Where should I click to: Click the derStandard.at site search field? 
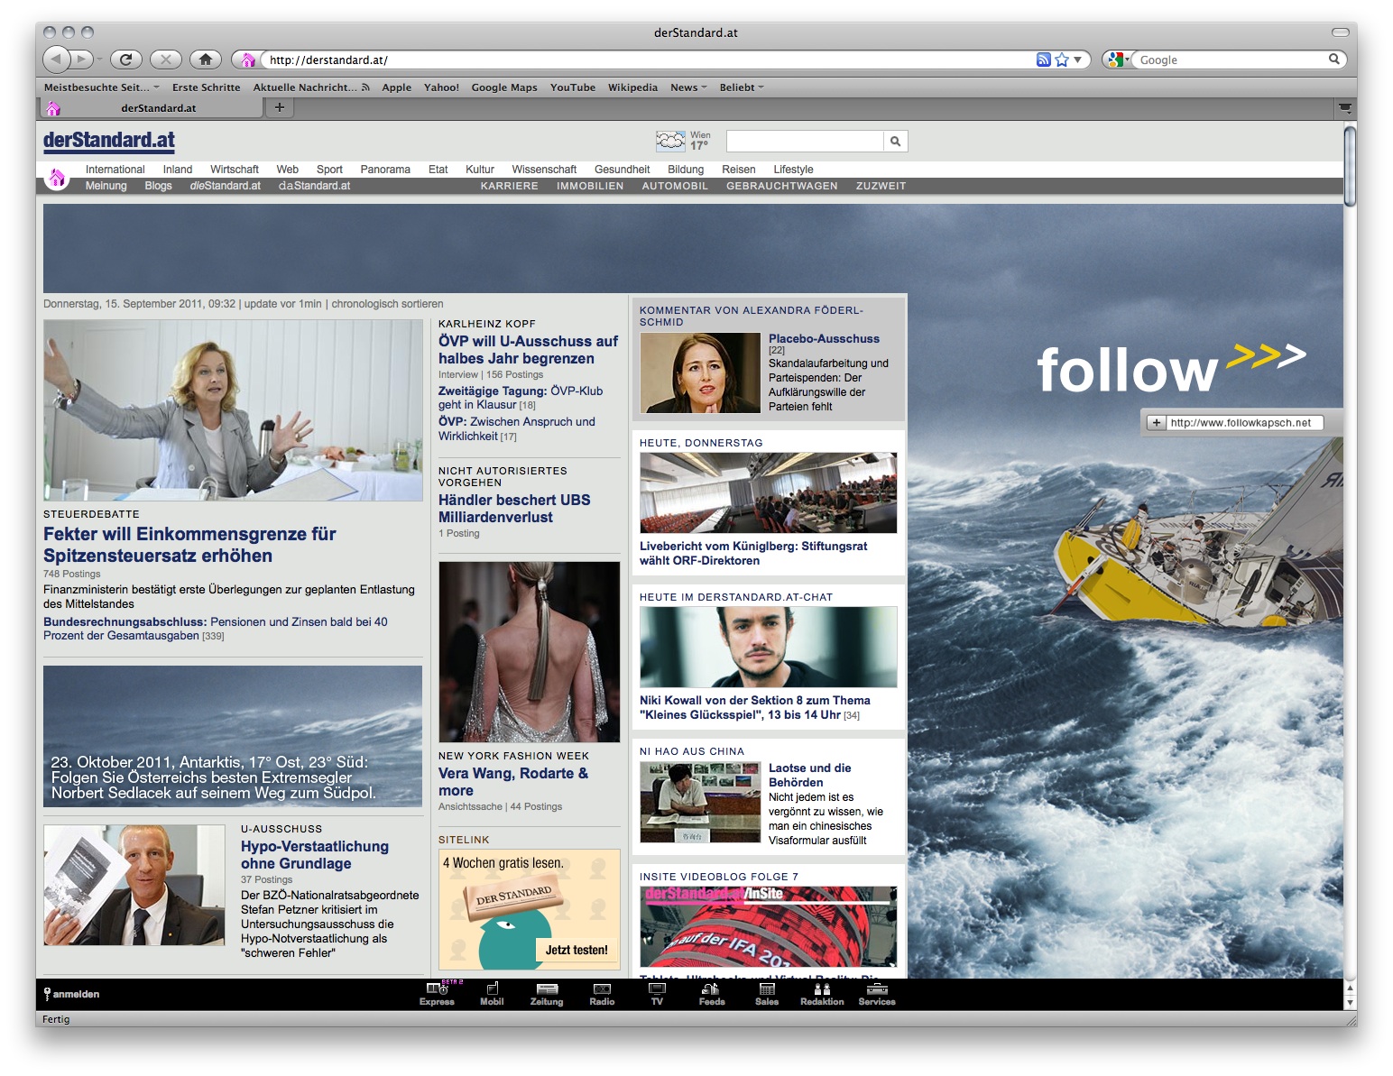tap(805, 142)
